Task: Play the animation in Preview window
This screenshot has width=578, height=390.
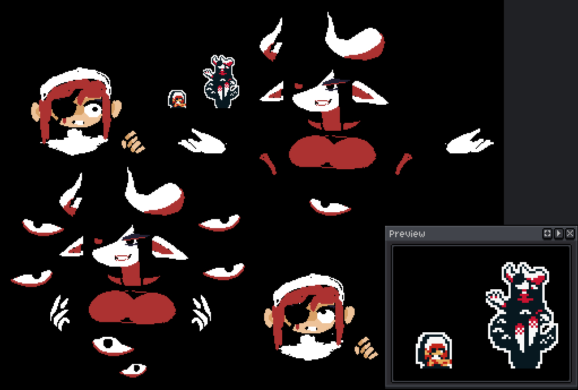Action: point(559,234)
